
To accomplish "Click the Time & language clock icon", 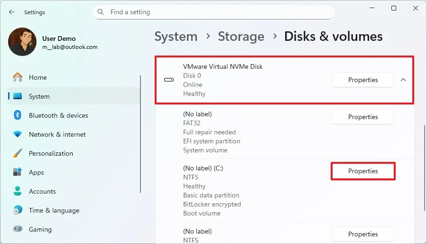I will pos(18,210).
